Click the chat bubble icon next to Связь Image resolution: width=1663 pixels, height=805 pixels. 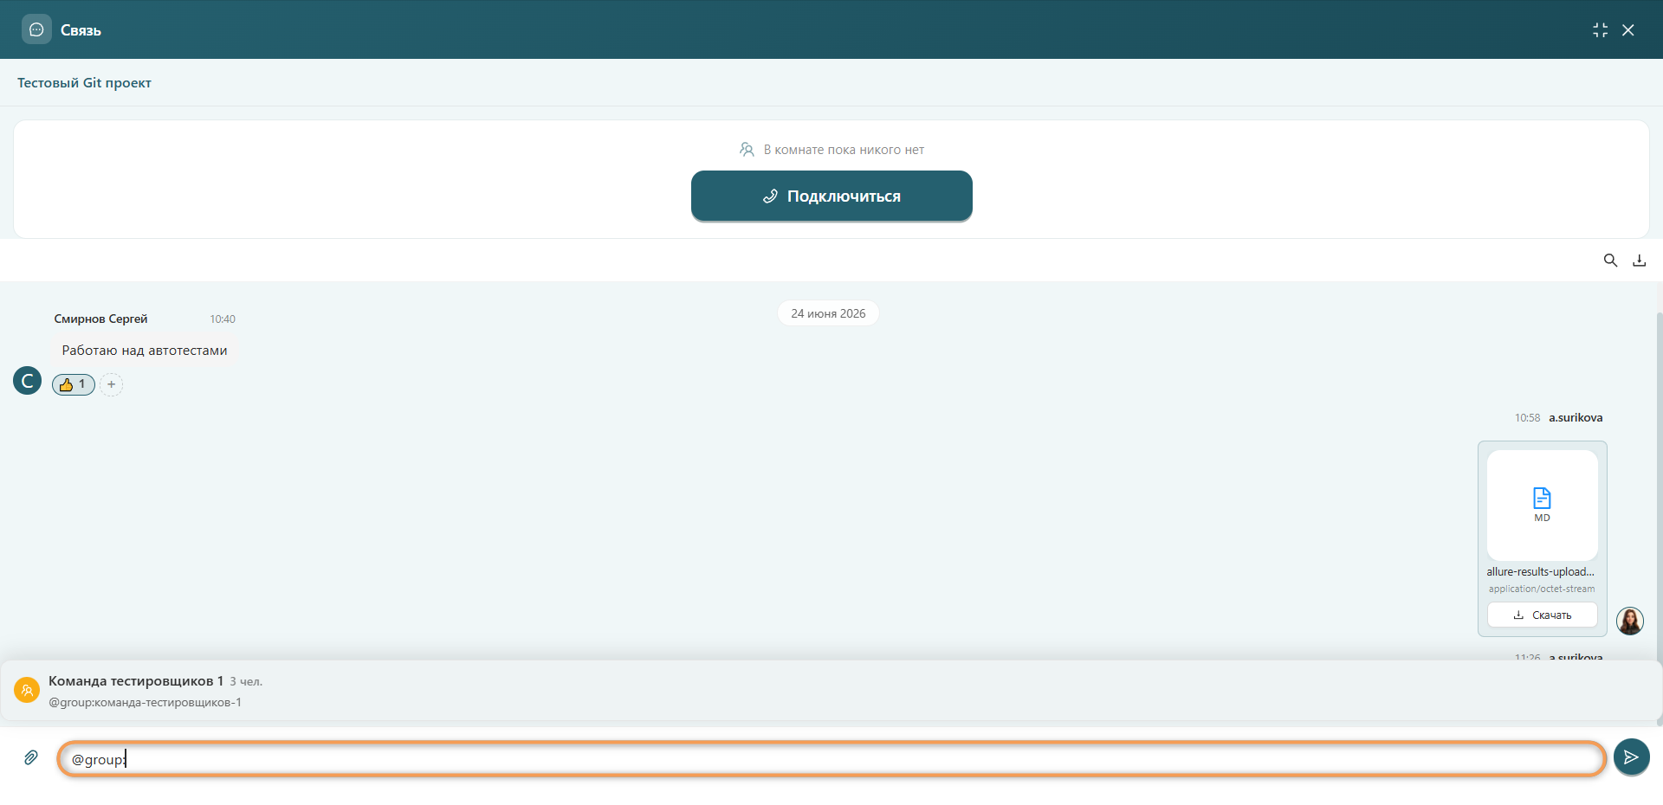click(x=36, y=29)
